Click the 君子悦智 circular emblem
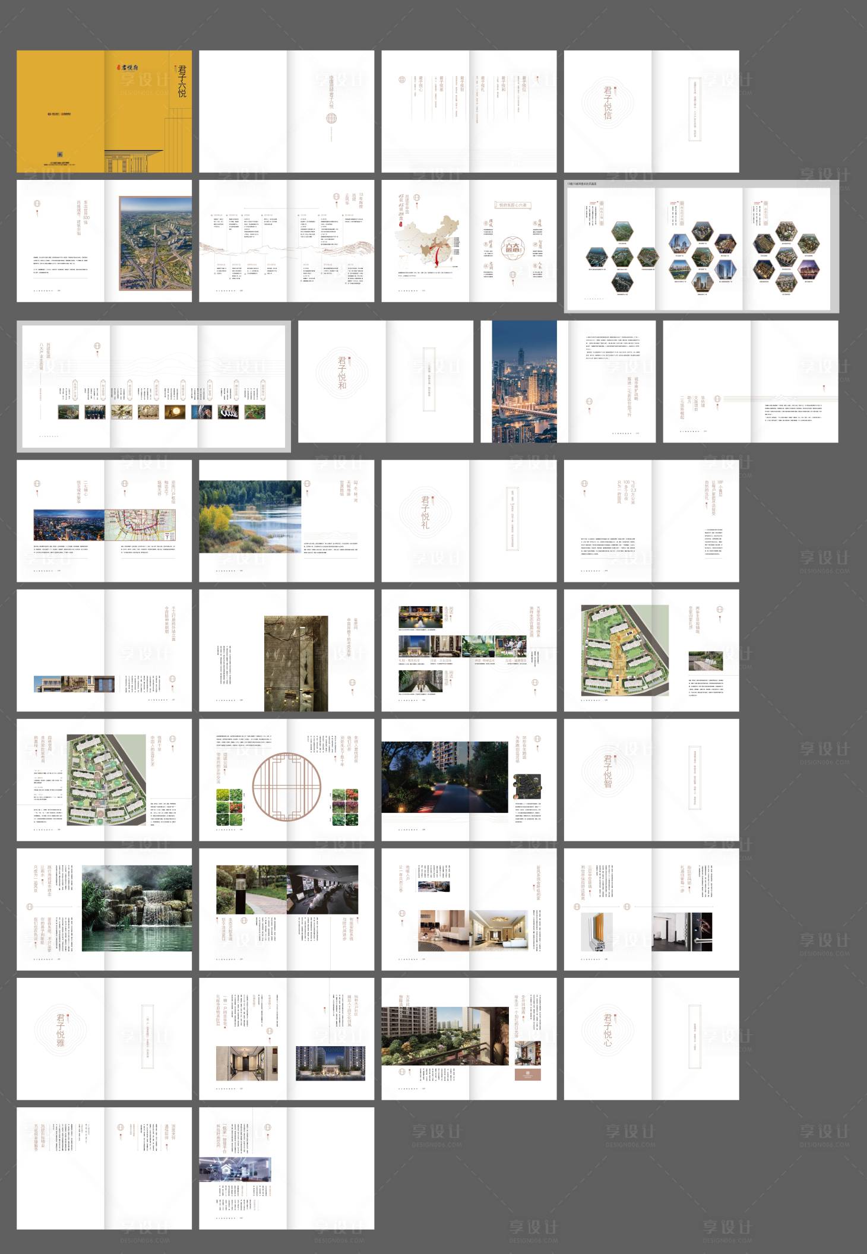 pyautogui.click(x=607, y=771)
